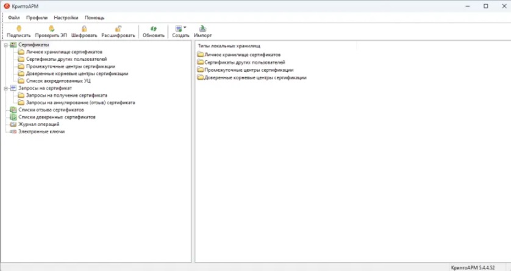Image resolution: width=511 pixels, height=271 pixels.
Task: Collapse the Сертификаты tree node
Action: (x=5, y=44)
